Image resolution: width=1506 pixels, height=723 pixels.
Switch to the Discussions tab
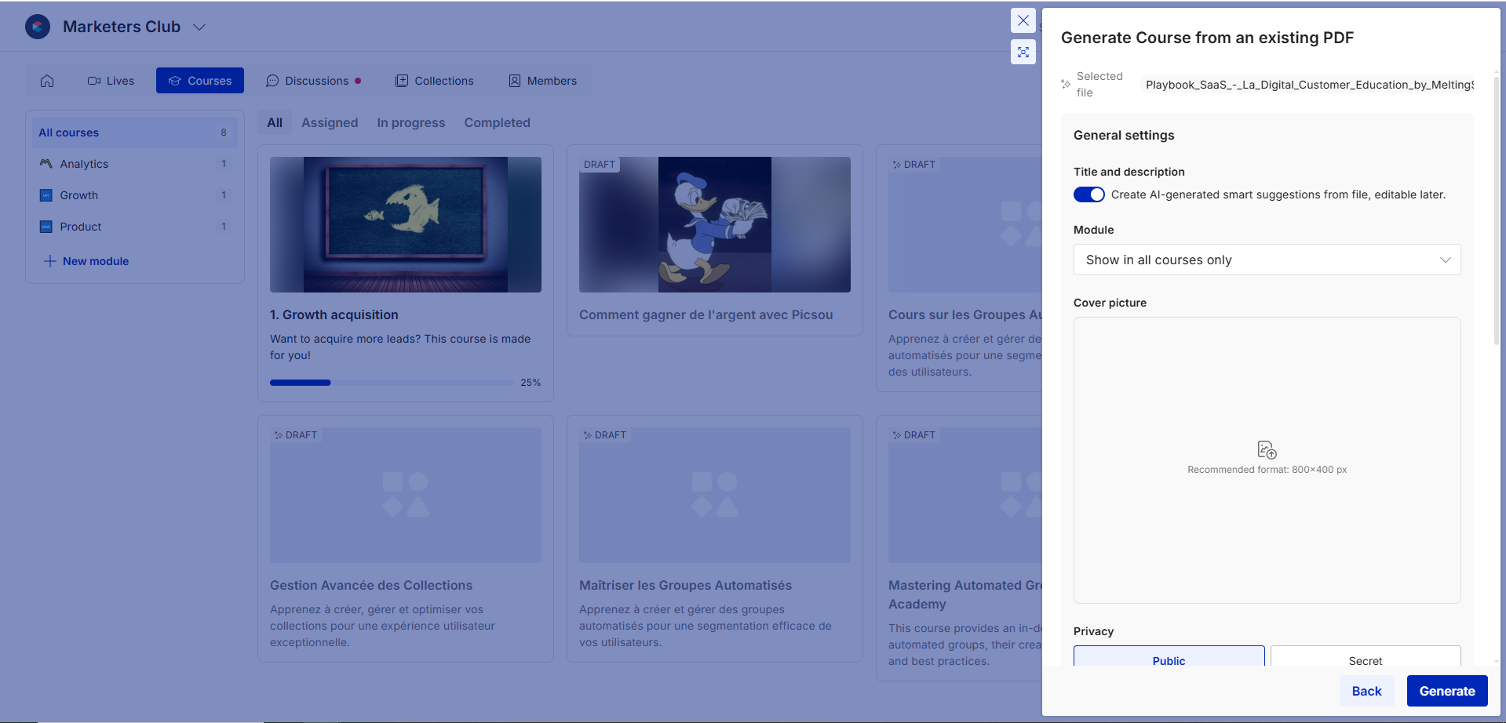pos(314,81)
